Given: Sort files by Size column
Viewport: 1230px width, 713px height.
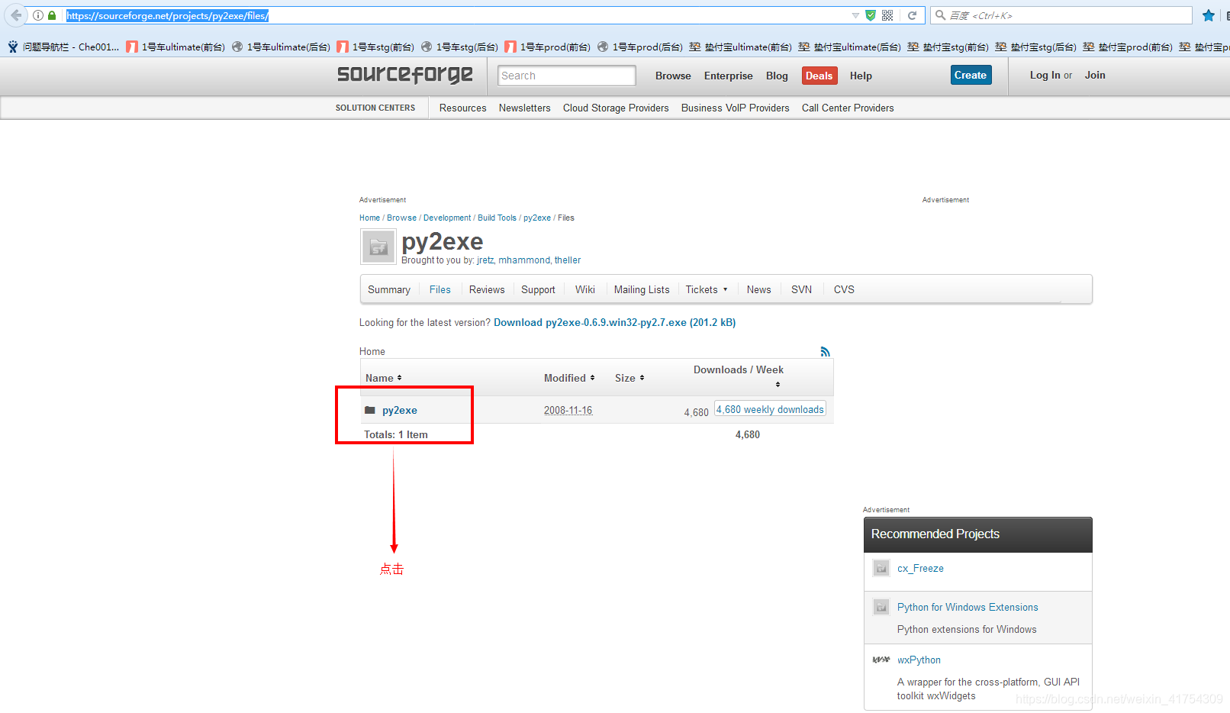Looking at the screenshot, I should coord(629,378).
